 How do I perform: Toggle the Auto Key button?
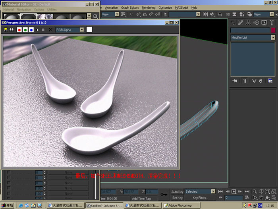[x=177, y=192]
